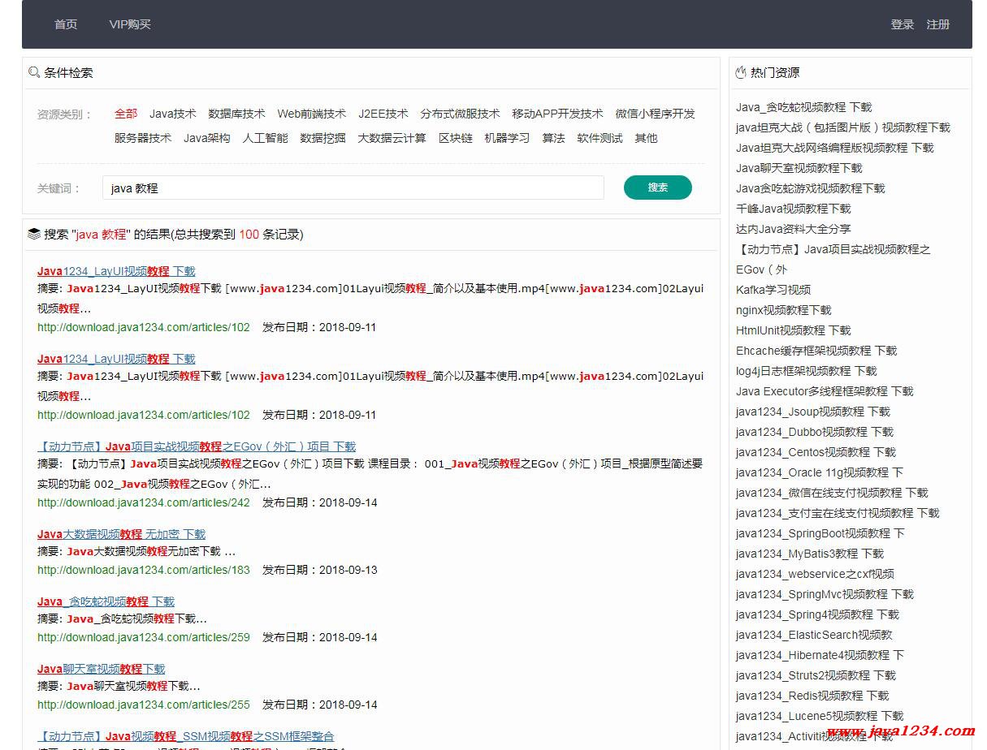
Task: Focus the 关键词 keyword input field
Action: (353, 187)
